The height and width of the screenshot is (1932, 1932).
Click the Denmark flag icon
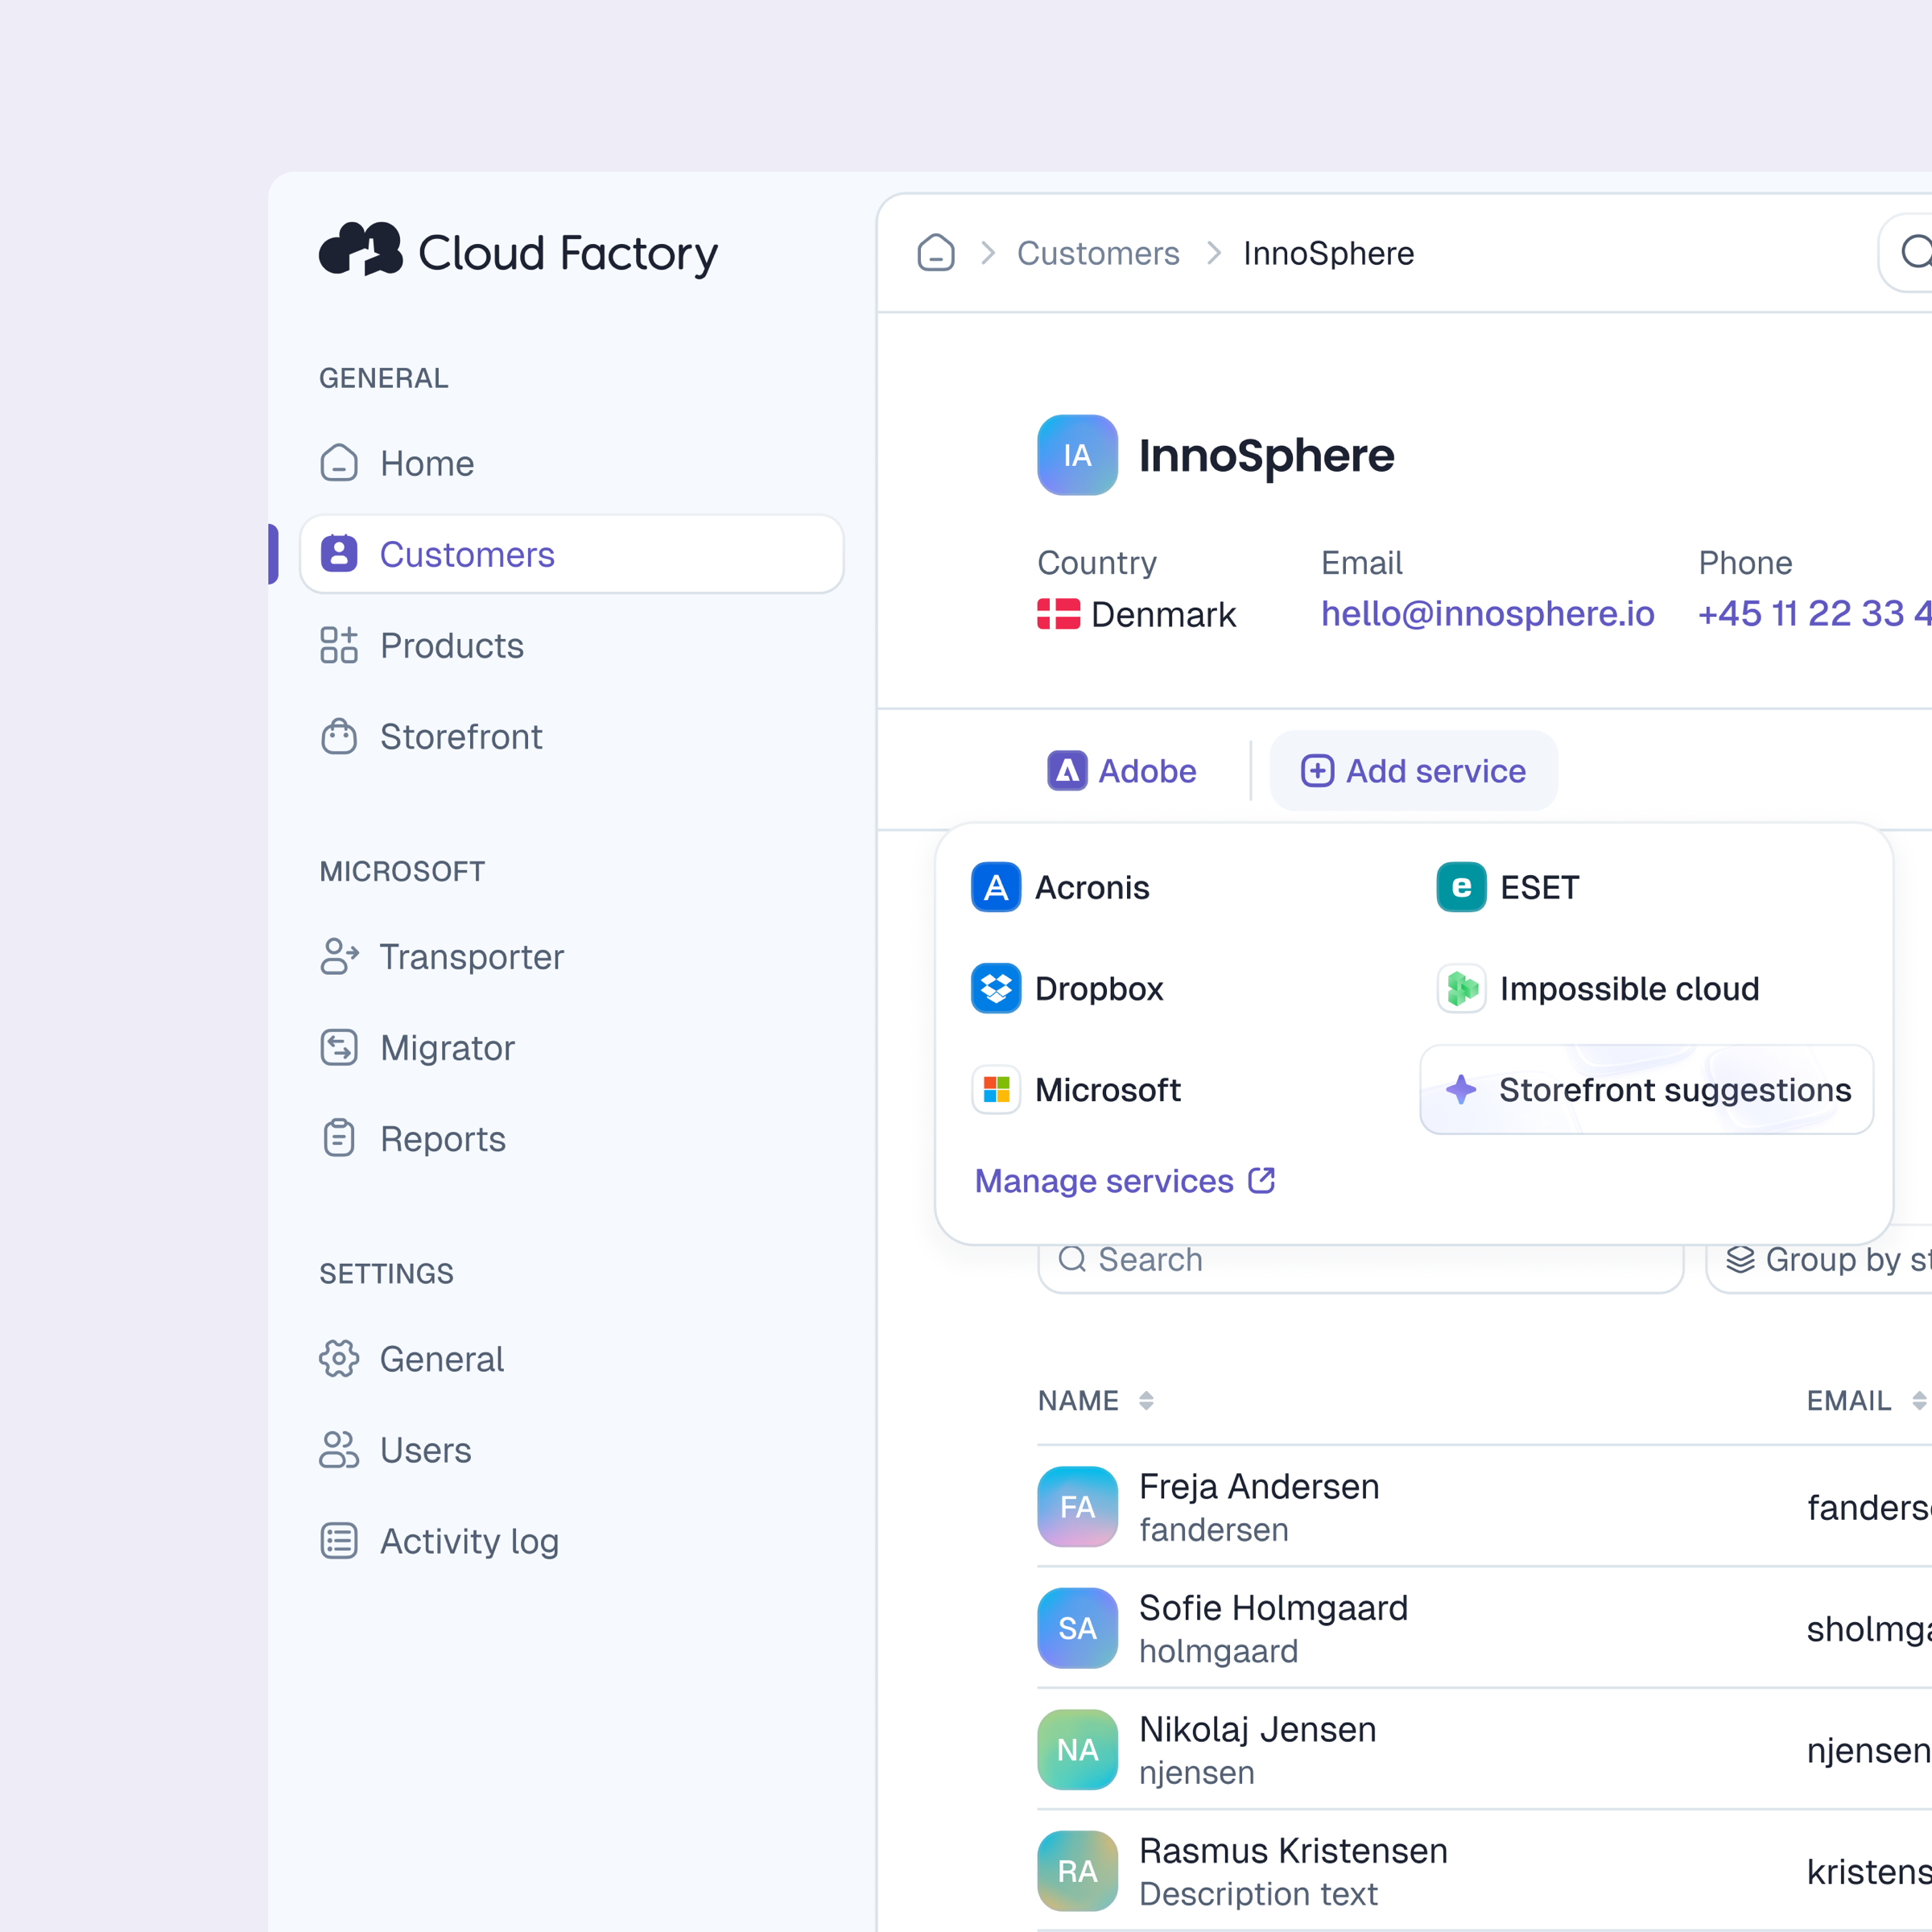1058,613
